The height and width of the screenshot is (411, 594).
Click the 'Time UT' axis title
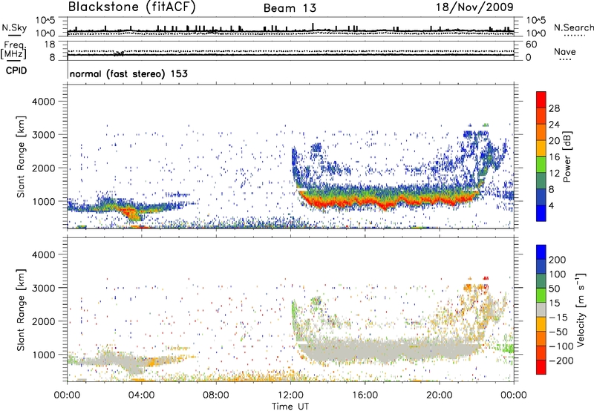point(290,407)
